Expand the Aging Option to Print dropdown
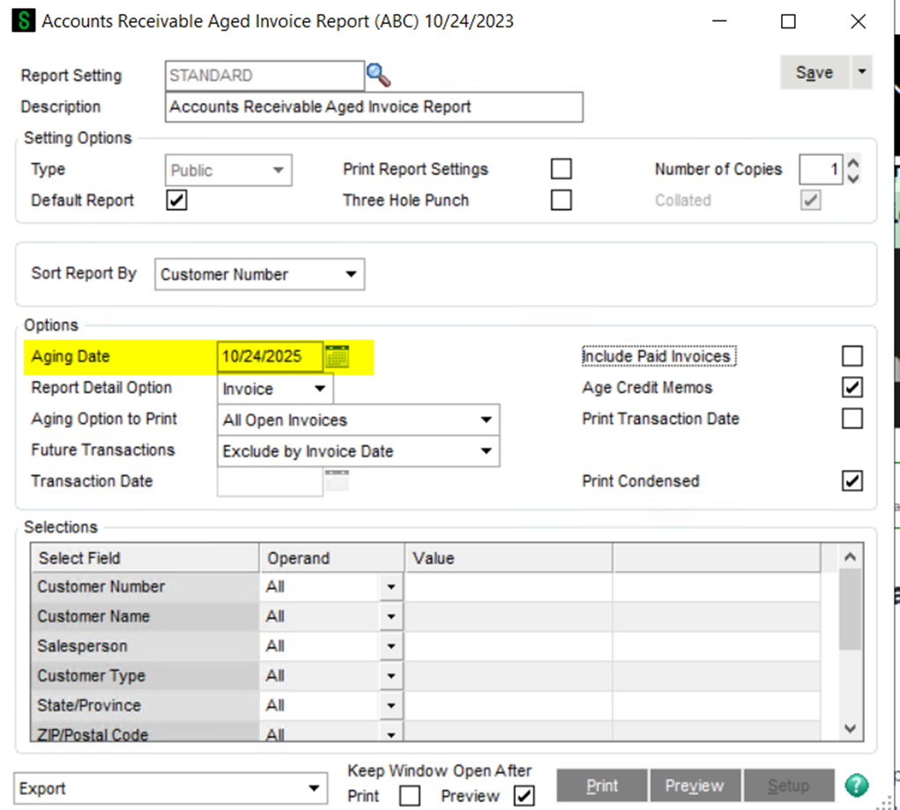Viewport: 900px width, 810px height. tap(486, 420)
